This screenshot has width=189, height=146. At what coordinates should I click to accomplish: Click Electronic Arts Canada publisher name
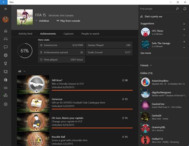tap(61, 16)
